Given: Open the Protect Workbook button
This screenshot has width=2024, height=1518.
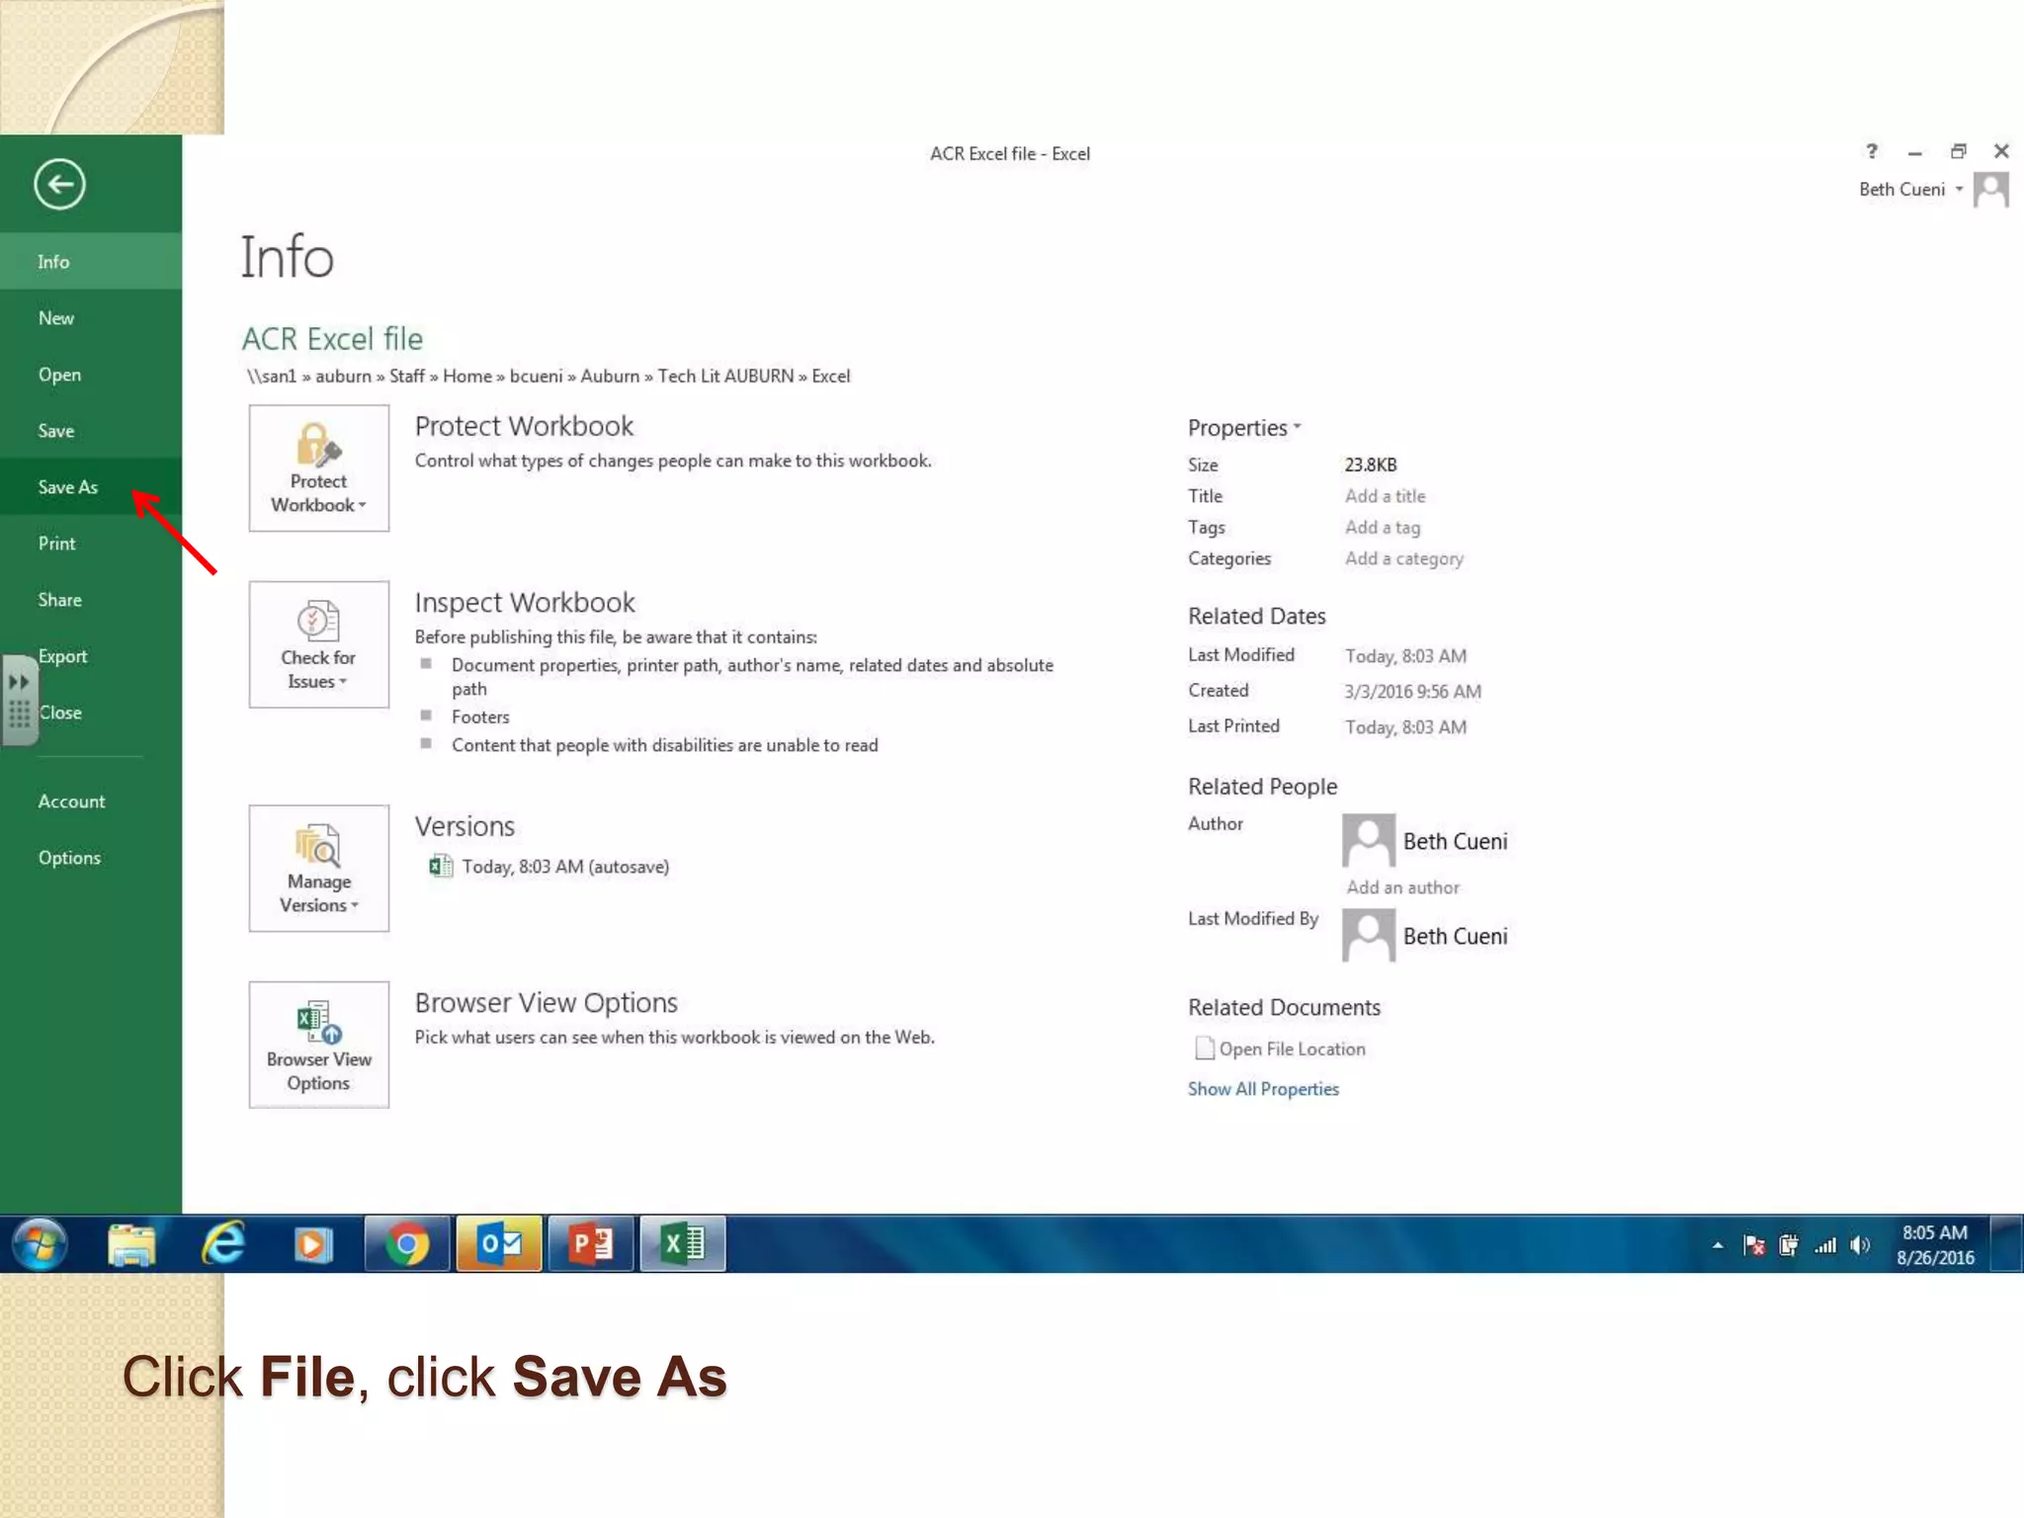Looking at the screenshot, I should coord(318,467).
